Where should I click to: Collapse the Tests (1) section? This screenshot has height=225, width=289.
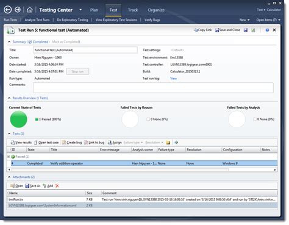(9, 134)
